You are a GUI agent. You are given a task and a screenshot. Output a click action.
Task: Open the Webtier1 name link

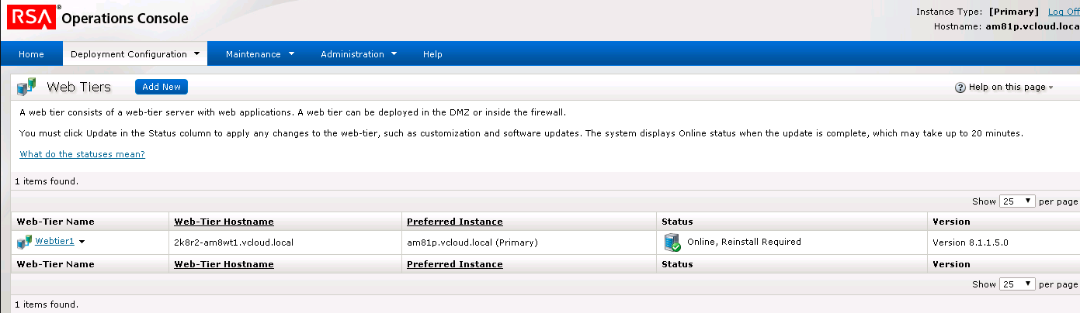click(54, 241)
